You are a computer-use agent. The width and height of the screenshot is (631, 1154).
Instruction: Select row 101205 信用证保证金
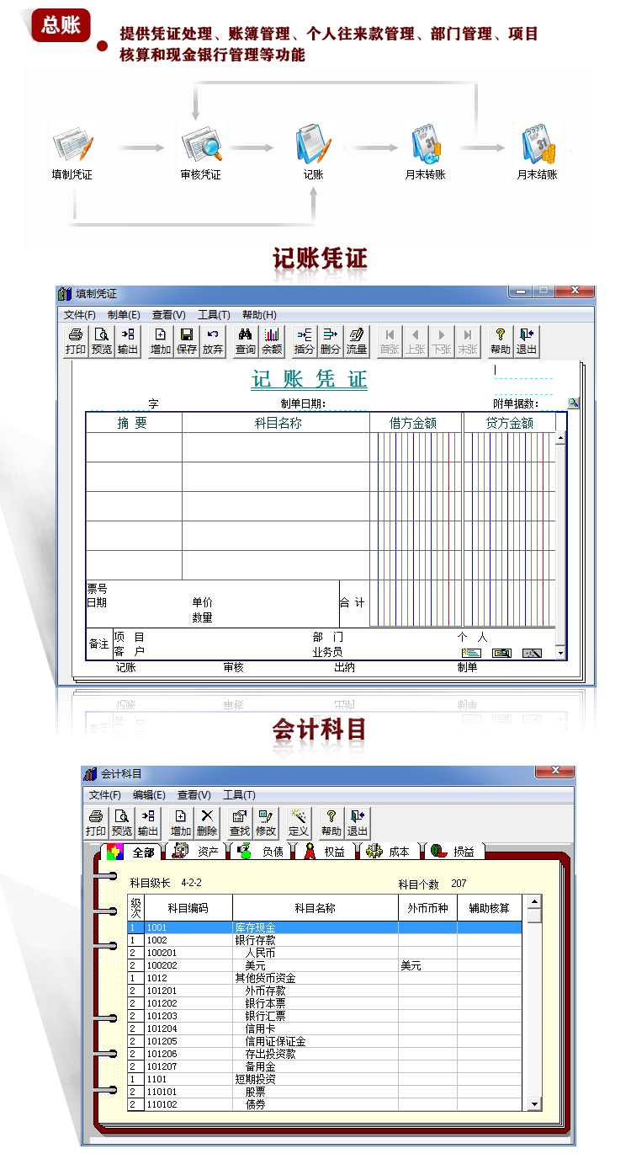(325, 1041)
